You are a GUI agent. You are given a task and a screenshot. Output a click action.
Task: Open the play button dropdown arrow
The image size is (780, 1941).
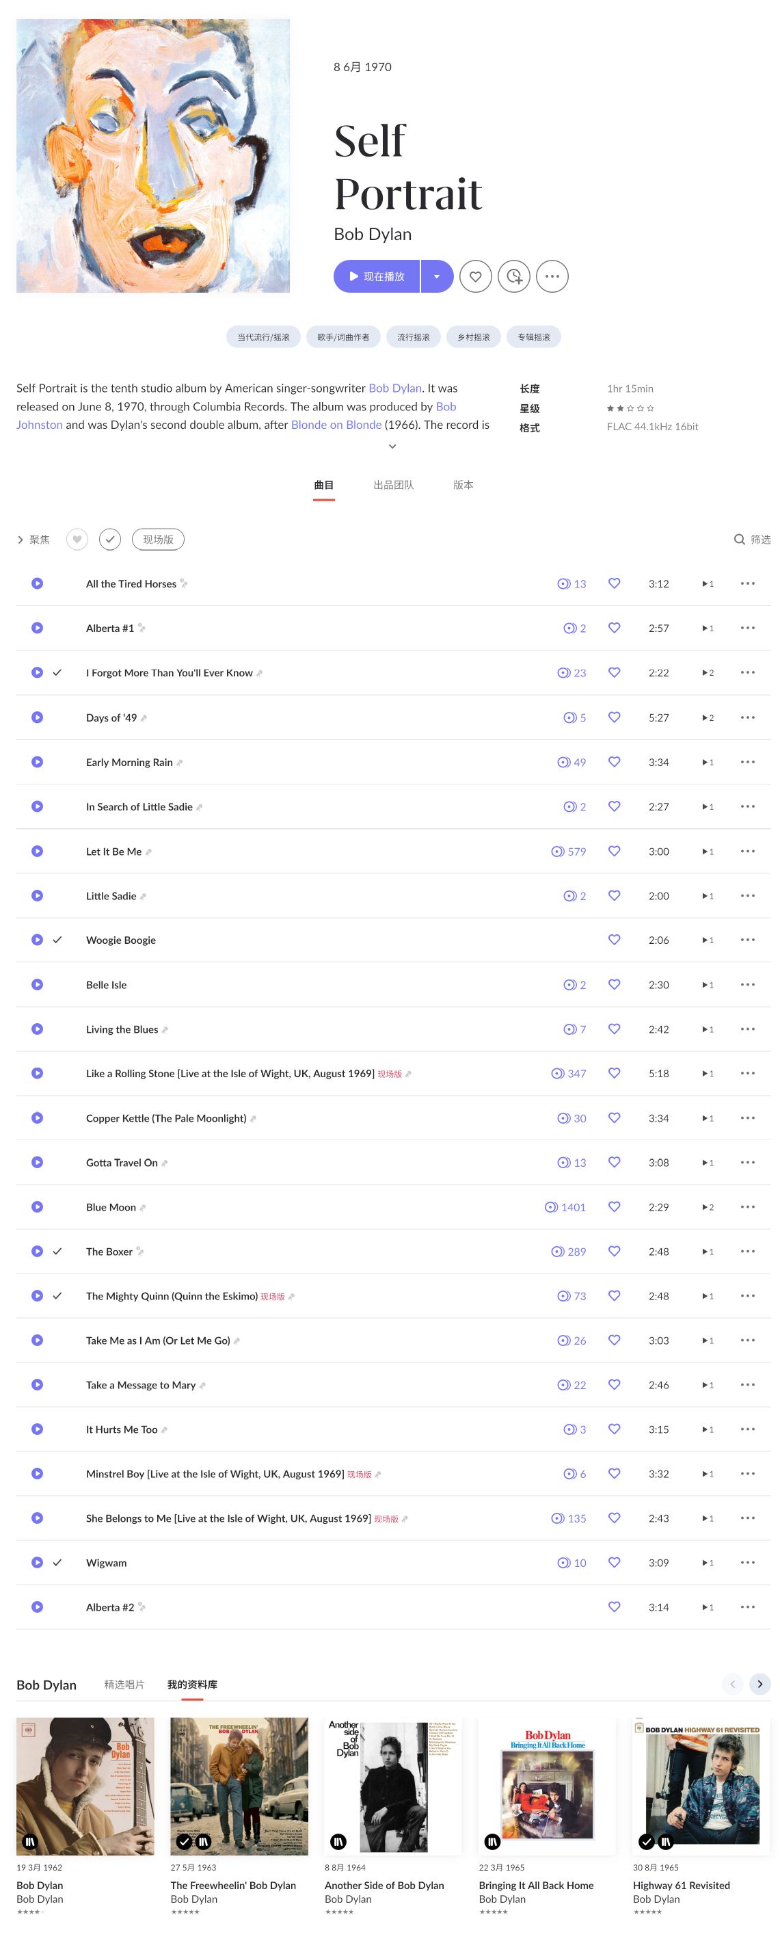[437, 276]
